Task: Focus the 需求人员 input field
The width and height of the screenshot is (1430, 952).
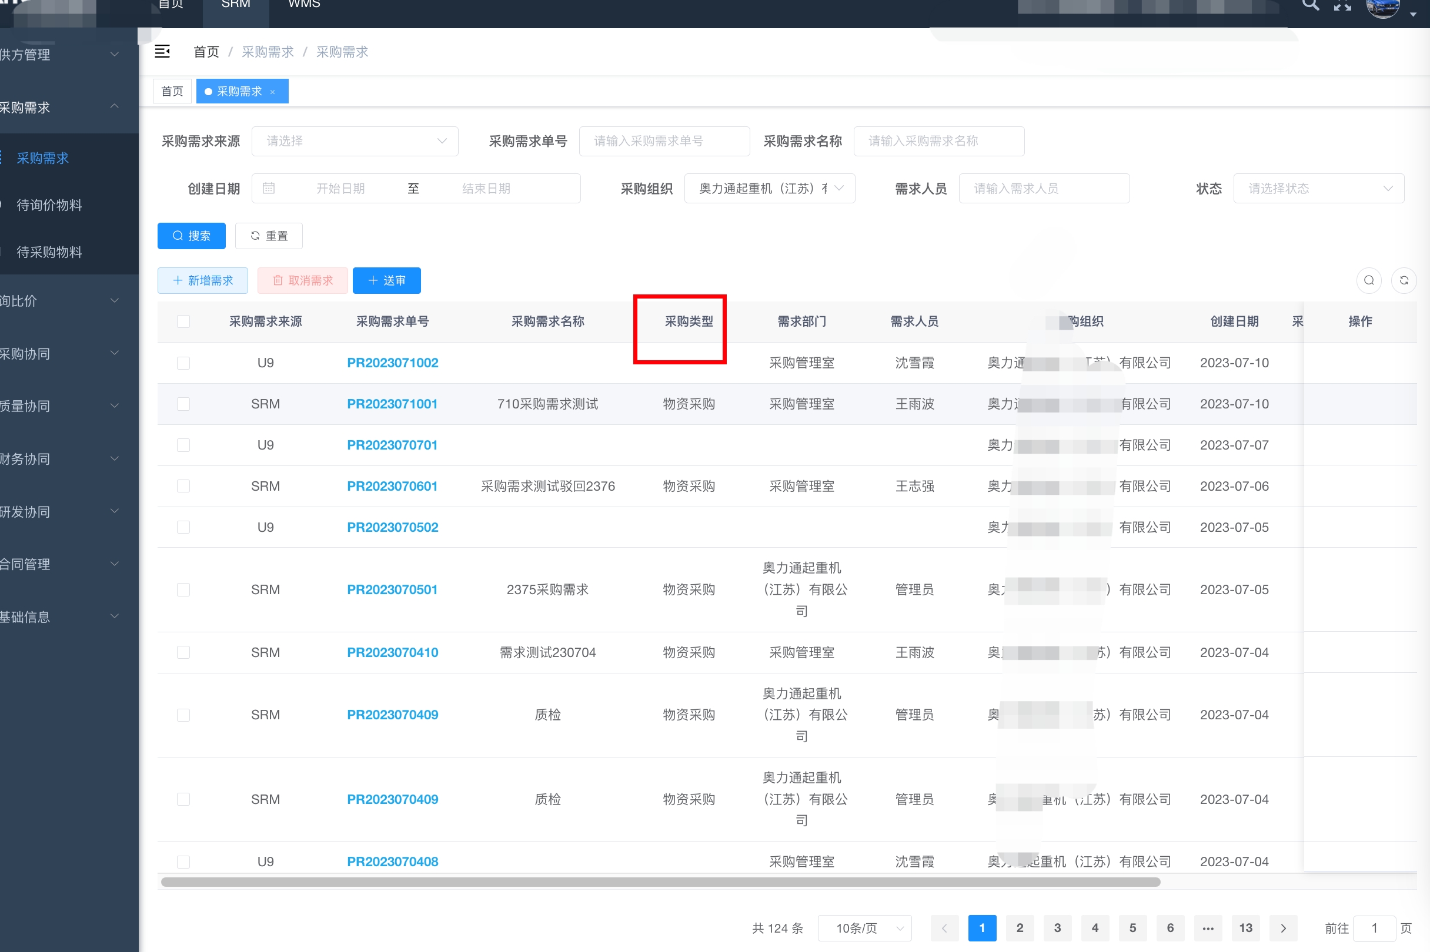Action: [x=1044, y=188]
